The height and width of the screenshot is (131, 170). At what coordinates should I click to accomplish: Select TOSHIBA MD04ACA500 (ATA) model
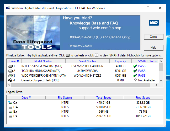click(x=41, y=71)
